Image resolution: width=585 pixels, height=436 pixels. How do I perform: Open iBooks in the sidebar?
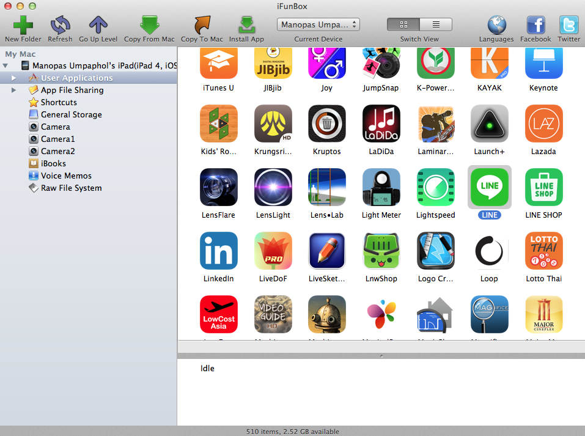(x=53, y=163)
